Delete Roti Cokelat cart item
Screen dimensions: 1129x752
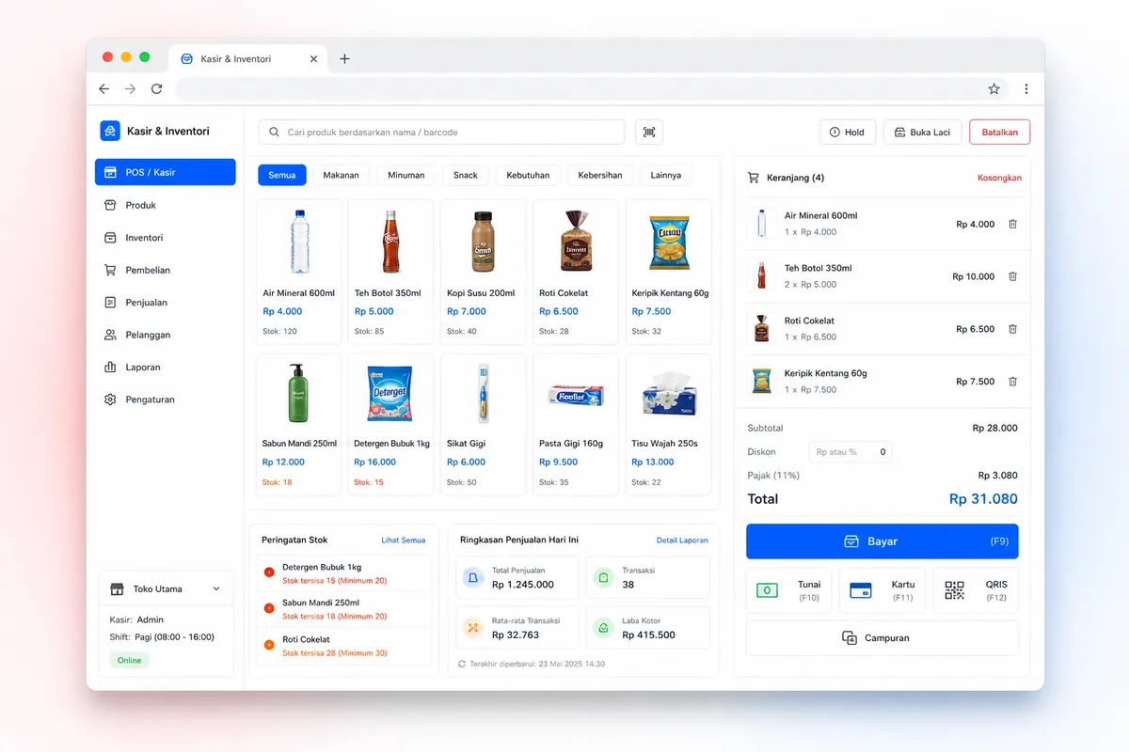1012,329
